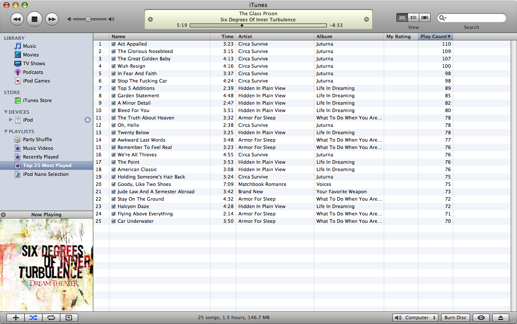The image size is (517, 324).
Task: Skip forward to the next track
Action: click(x=52, y=19)
